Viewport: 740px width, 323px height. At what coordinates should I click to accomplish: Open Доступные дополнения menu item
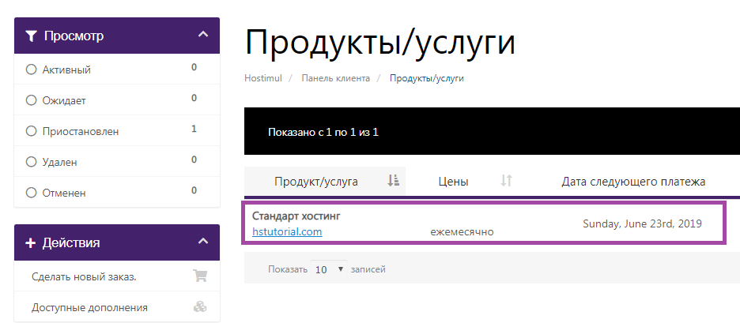pyautogui.click(x=89, y=307)
